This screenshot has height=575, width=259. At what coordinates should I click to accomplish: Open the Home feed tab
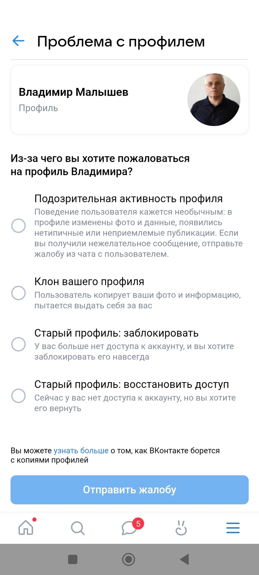point(26,528)
